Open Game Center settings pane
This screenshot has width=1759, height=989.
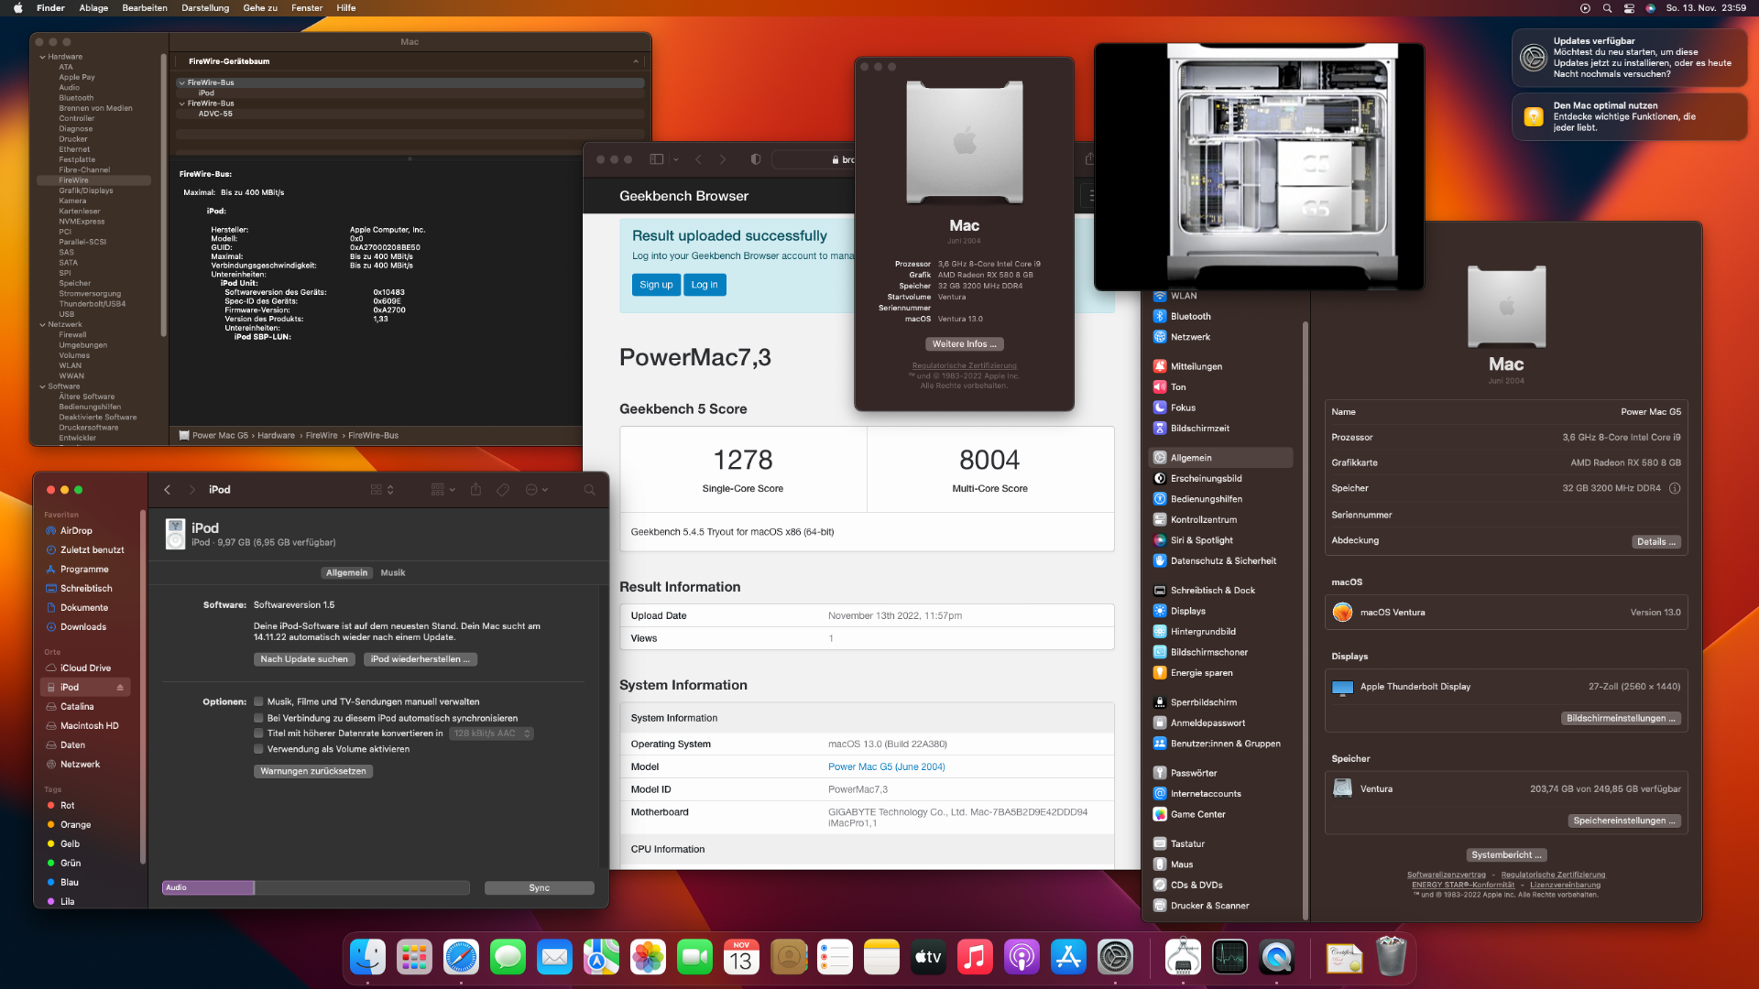(1197, 814)
